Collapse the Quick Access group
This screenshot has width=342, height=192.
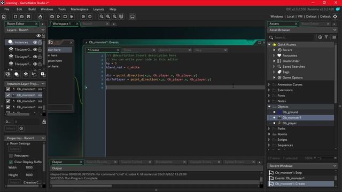pyautogui.click(x=269, y=44)
